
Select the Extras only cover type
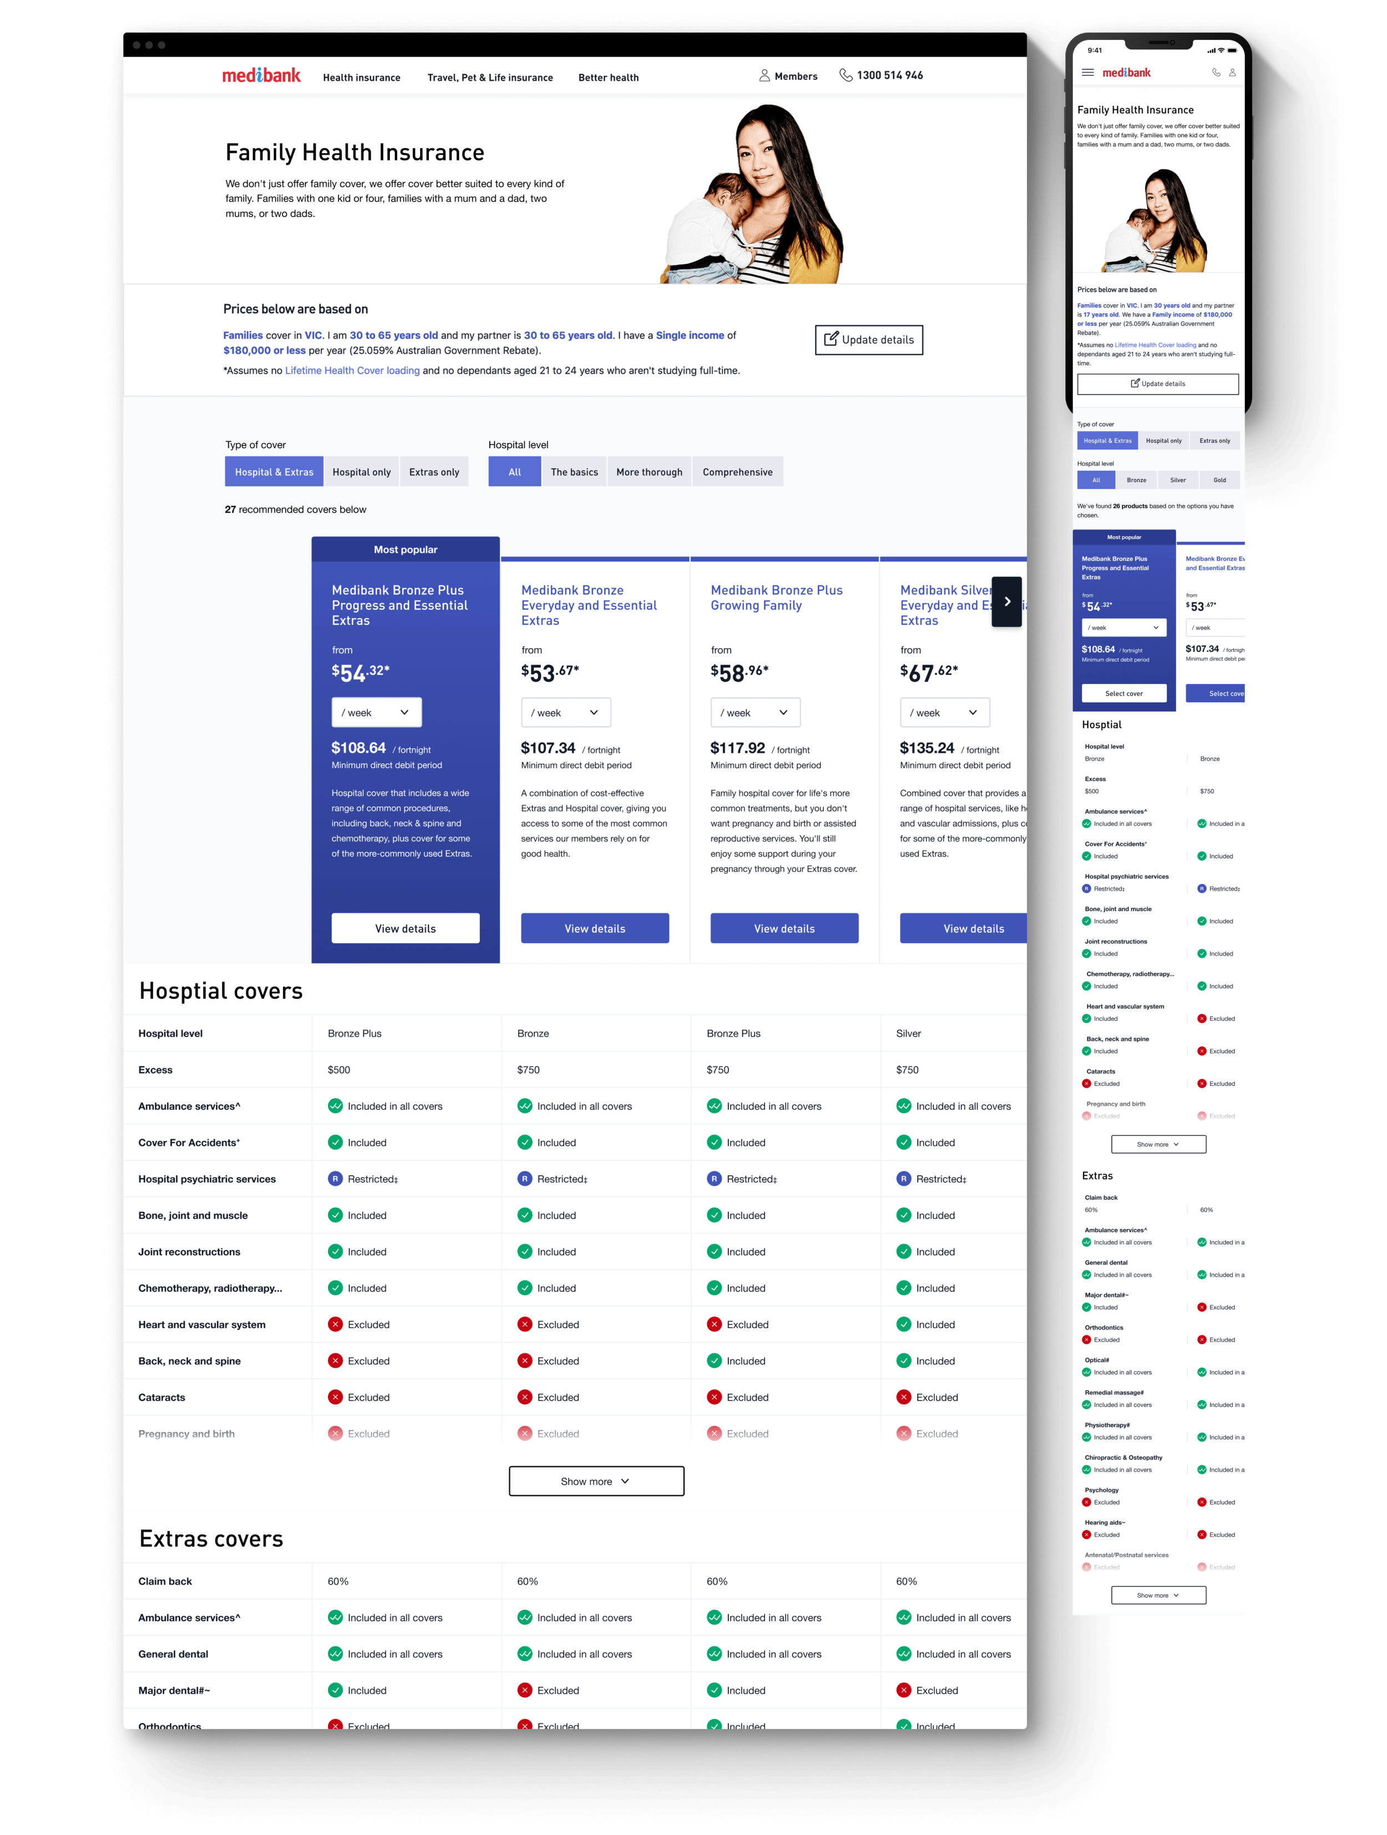[434, 472]
